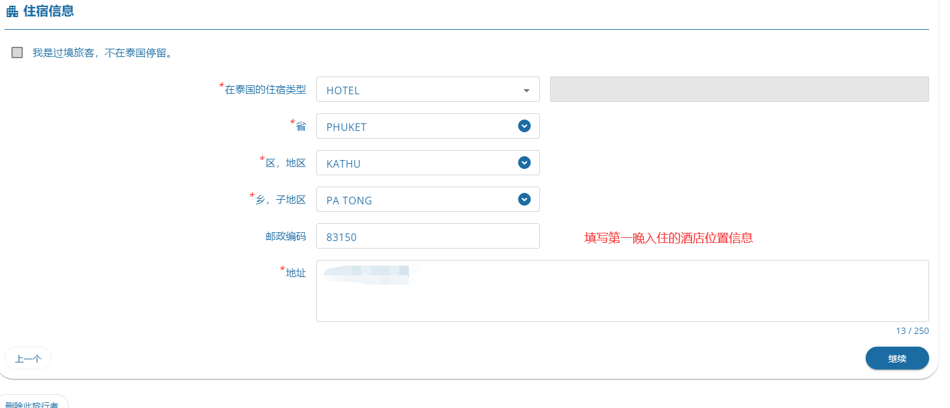Open the province dropdown showing PHUKET
This screenshot has height=408, width=950.
[428, 126]
